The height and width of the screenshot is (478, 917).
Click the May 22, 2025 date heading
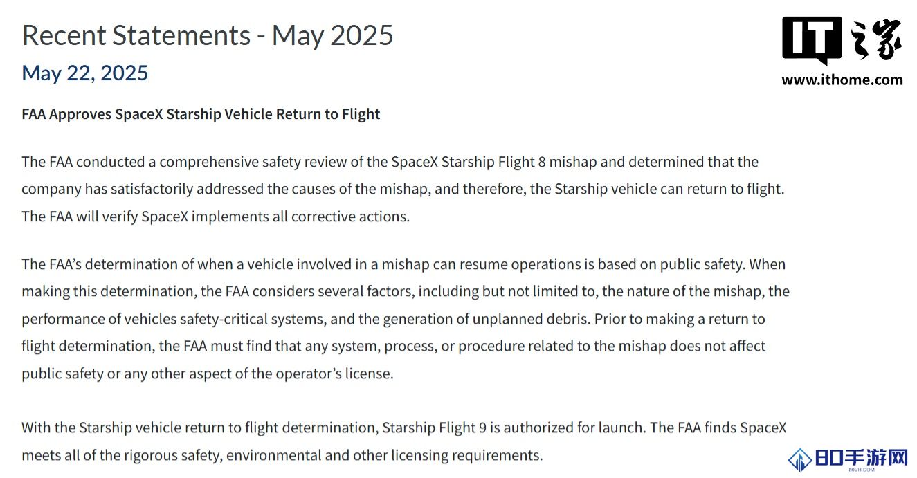(85, 73)
